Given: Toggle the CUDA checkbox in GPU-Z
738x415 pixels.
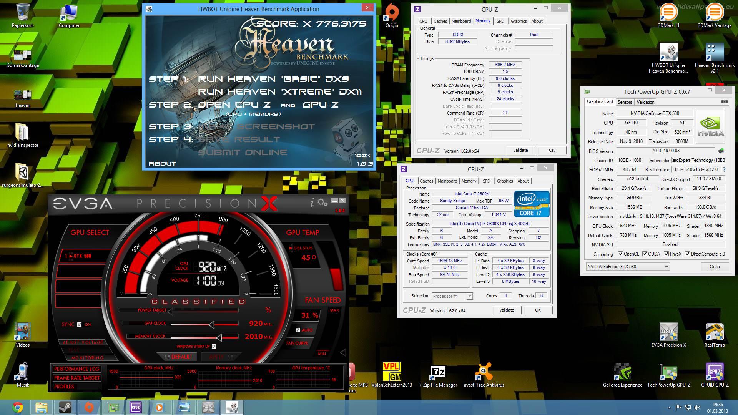Looking at the screenshot, I should click(645, 254).
